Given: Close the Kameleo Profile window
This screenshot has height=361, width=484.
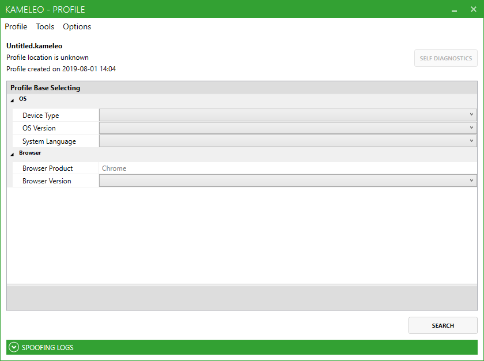Looking at the screenshot, I should tap(474, 10).
